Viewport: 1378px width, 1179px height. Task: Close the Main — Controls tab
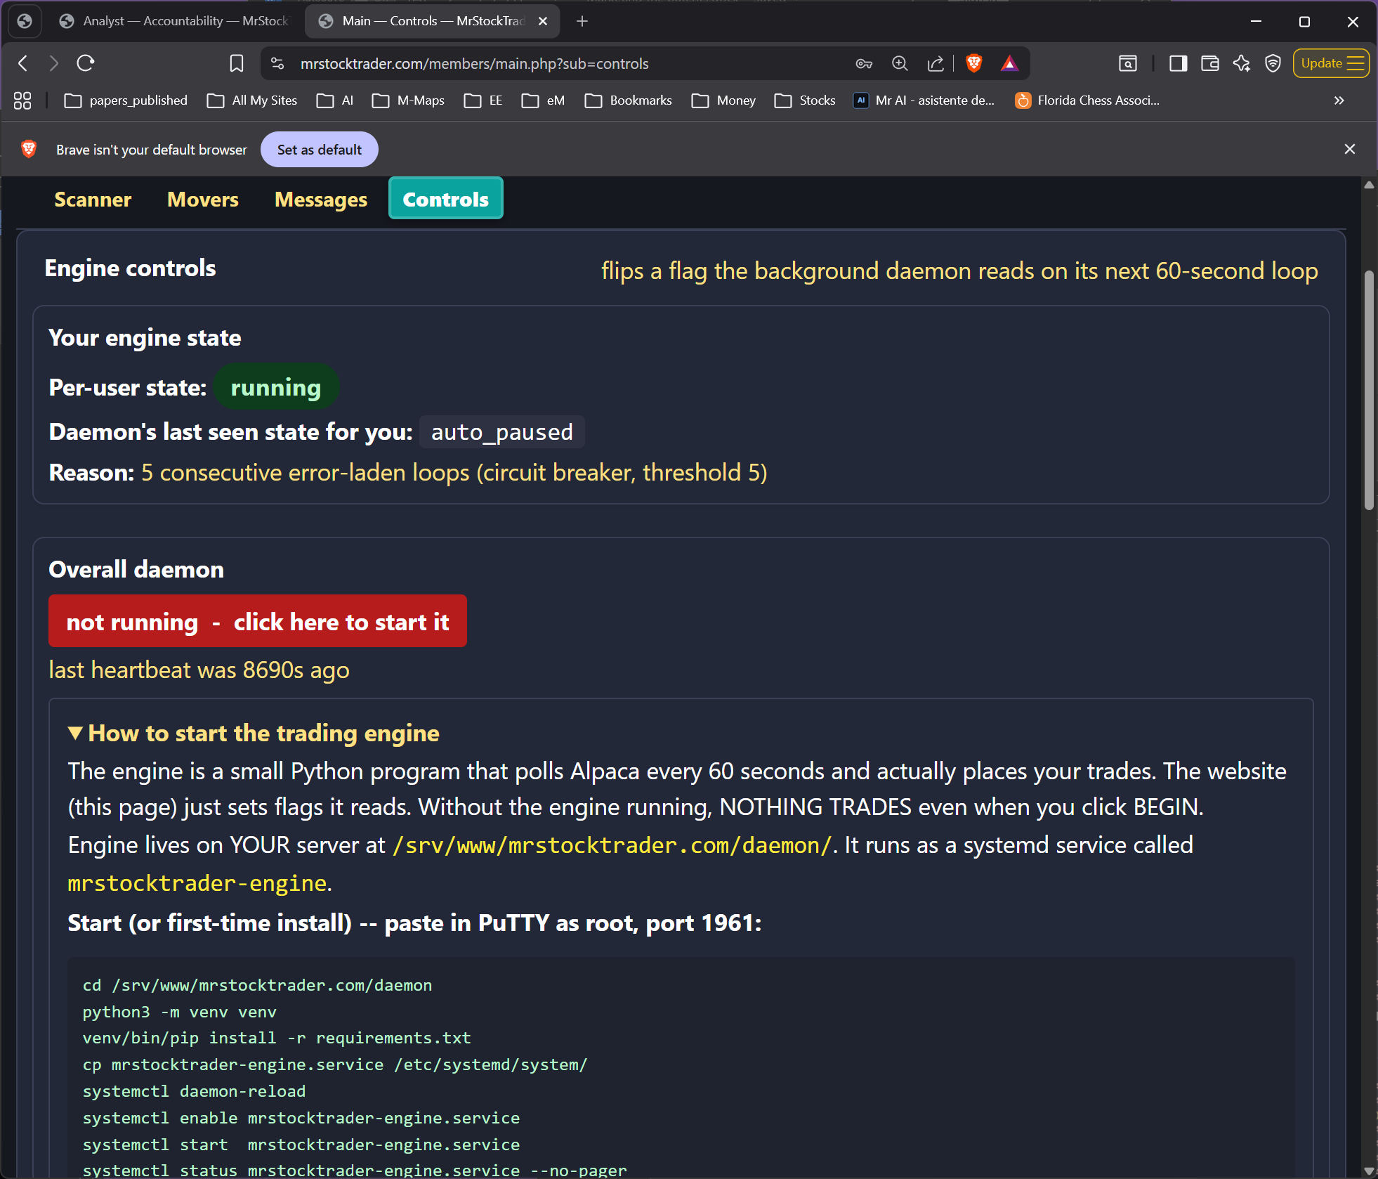tap(543, 21)
